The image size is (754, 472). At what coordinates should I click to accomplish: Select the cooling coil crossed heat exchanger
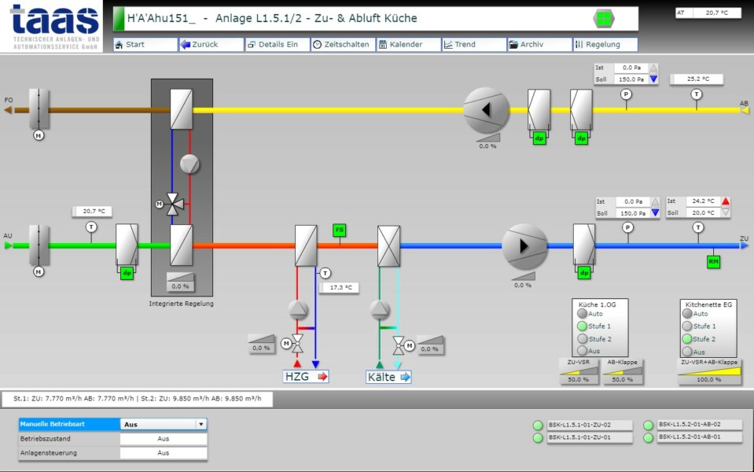pyautogui.click(x=388, y=246)
